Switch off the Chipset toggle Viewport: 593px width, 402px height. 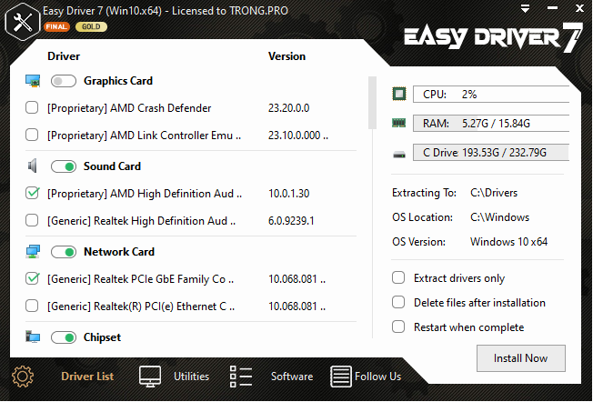click(x=64, y=337)
